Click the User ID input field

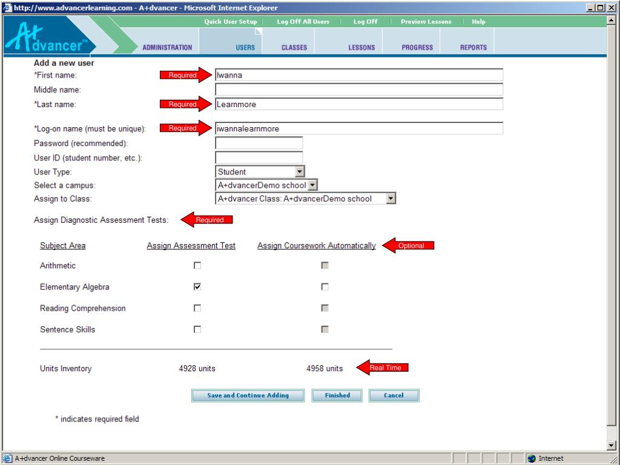tap(259, 158)
